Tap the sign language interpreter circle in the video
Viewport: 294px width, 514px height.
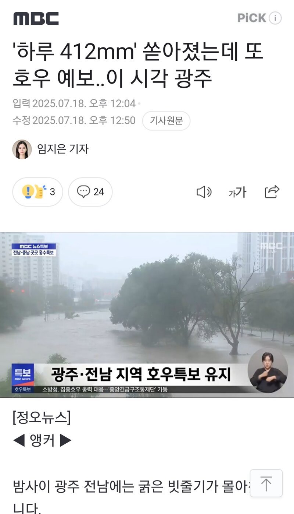coord(268,370)
